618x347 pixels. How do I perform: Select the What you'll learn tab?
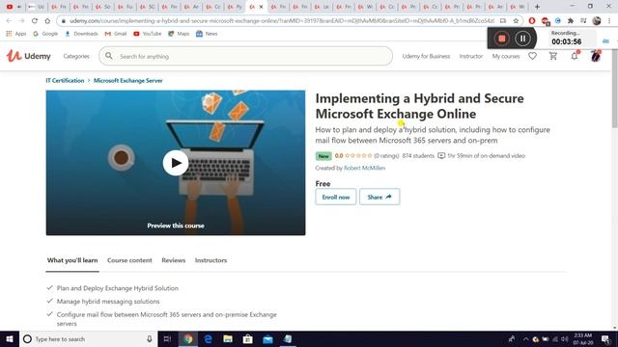[72, 260]
